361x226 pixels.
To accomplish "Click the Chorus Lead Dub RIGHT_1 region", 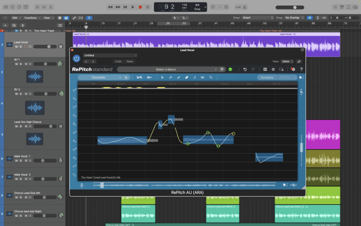I will pos(138,214).
